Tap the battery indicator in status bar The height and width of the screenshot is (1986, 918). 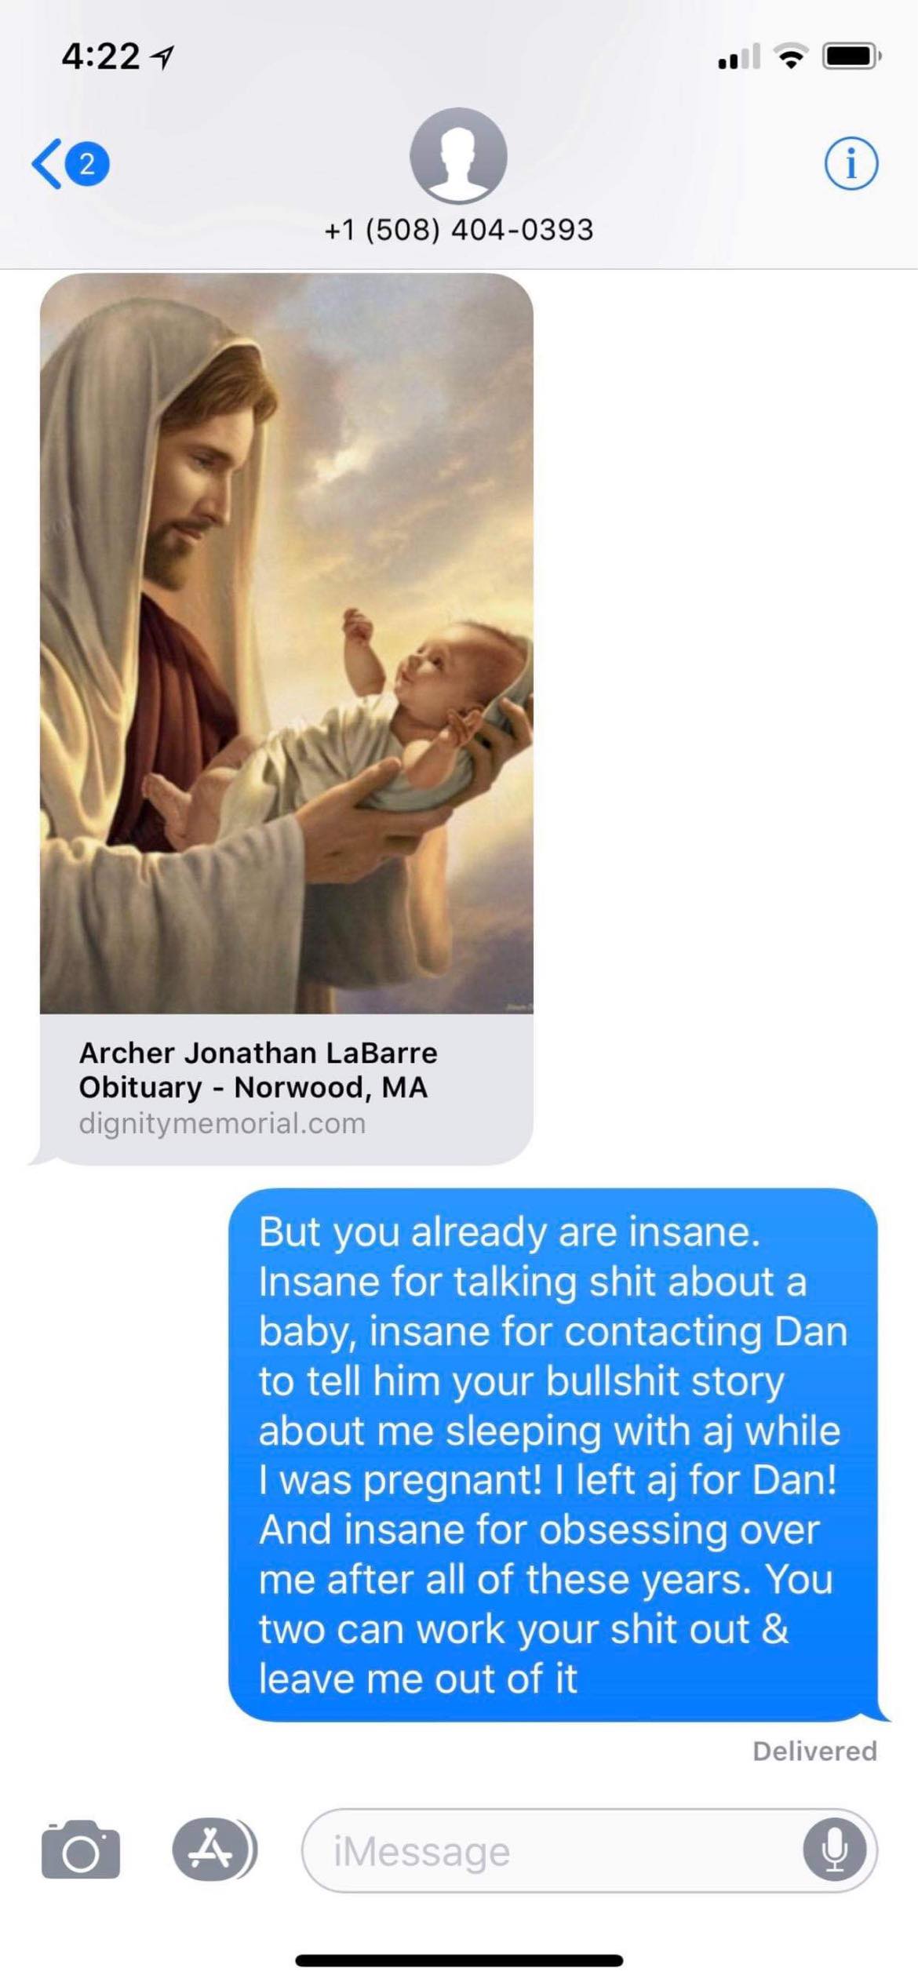pyautogui.click(x=851, y=56)
